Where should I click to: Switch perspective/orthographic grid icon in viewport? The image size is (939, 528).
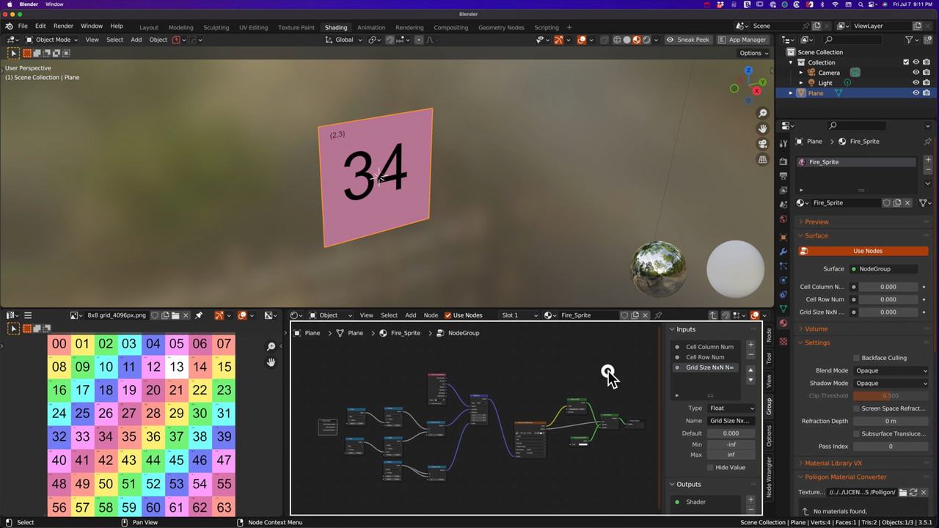[763, 159]
